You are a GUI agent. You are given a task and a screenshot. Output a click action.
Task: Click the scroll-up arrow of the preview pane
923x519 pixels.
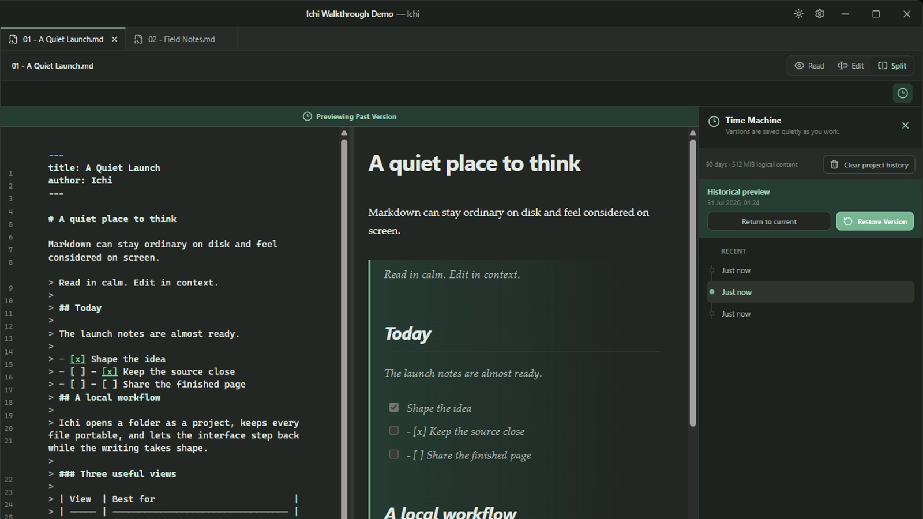(693, 133)
